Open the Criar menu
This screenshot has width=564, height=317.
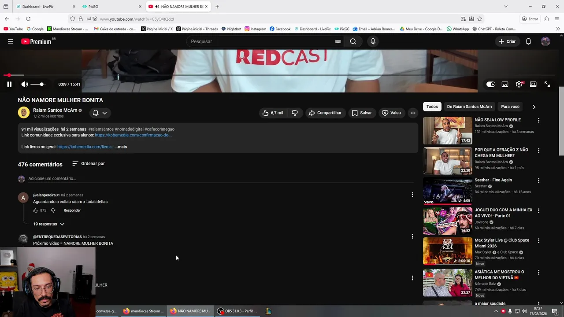[507, 41]
